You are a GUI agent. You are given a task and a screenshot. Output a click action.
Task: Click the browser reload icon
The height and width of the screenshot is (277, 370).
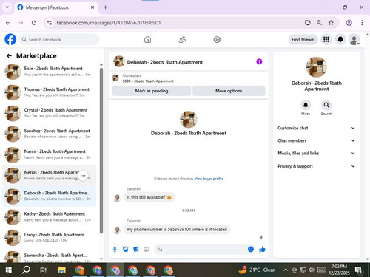pos(34,23)
